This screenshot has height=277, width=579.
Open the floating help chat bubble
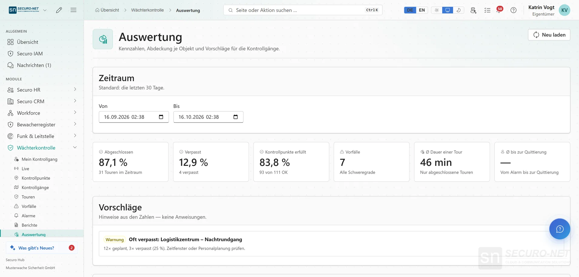coord(560,229)
